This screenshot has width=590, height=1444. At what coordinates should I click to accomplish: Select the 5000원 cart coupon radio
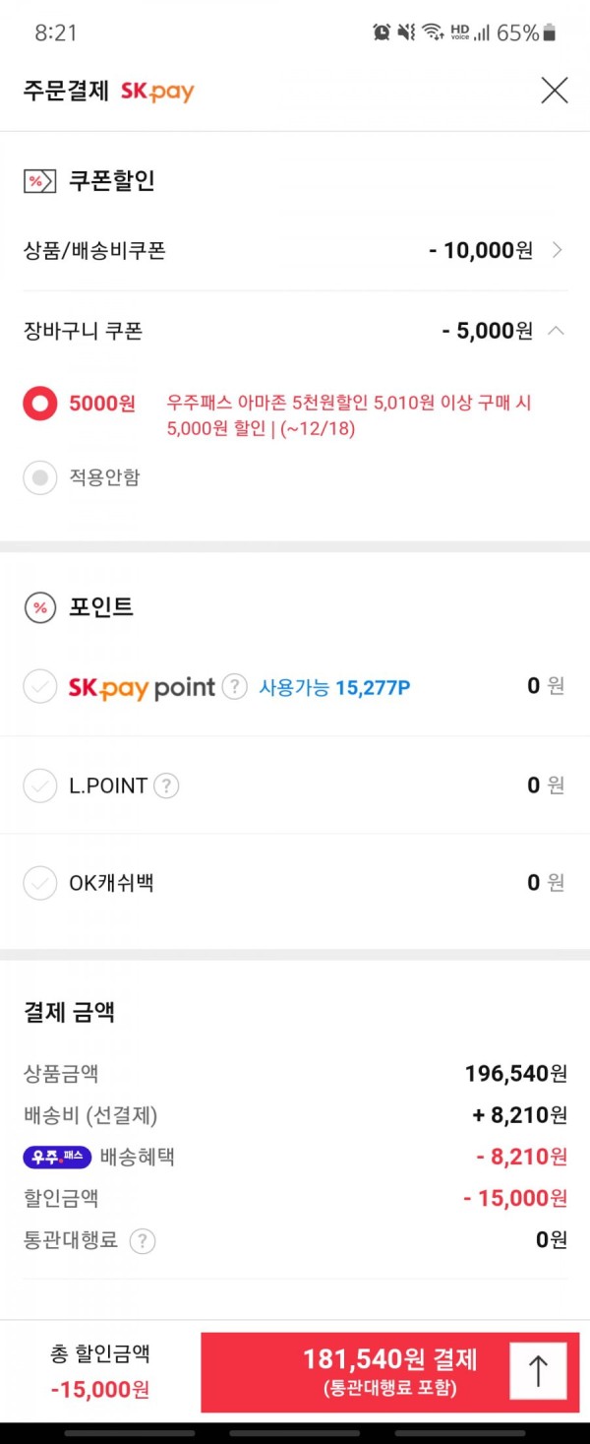(40, 404)
